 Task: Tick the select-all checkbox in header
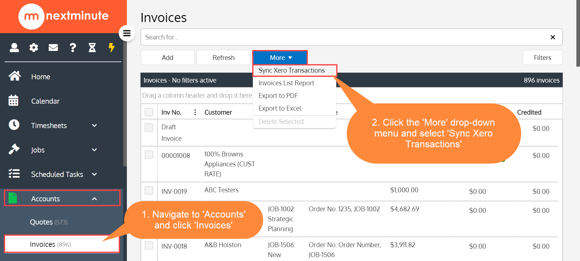click(x=149, y=112)
